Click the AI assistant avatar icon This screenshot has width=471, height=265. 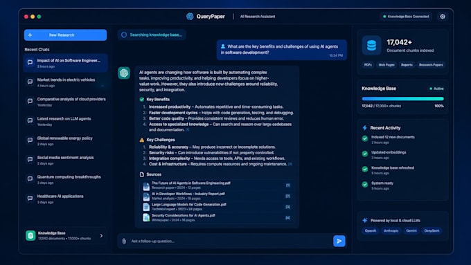[x=124, y=73]
